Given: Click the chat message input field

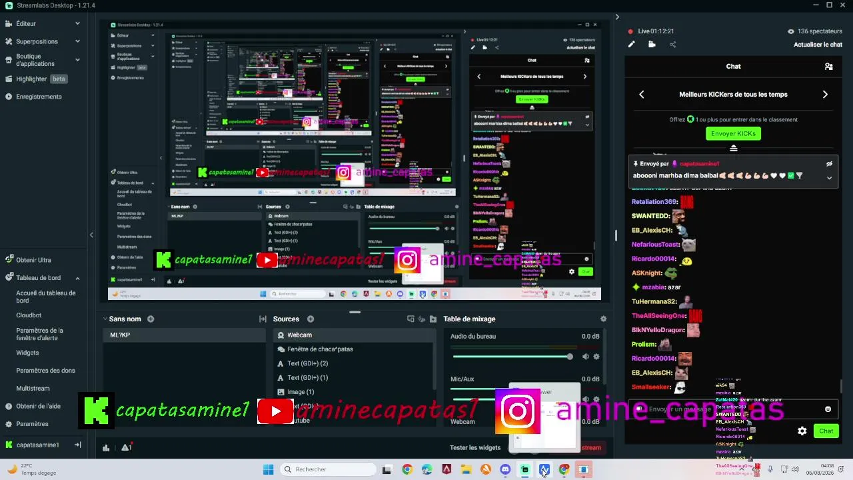Looking at the screenshot, I should 733,409.
